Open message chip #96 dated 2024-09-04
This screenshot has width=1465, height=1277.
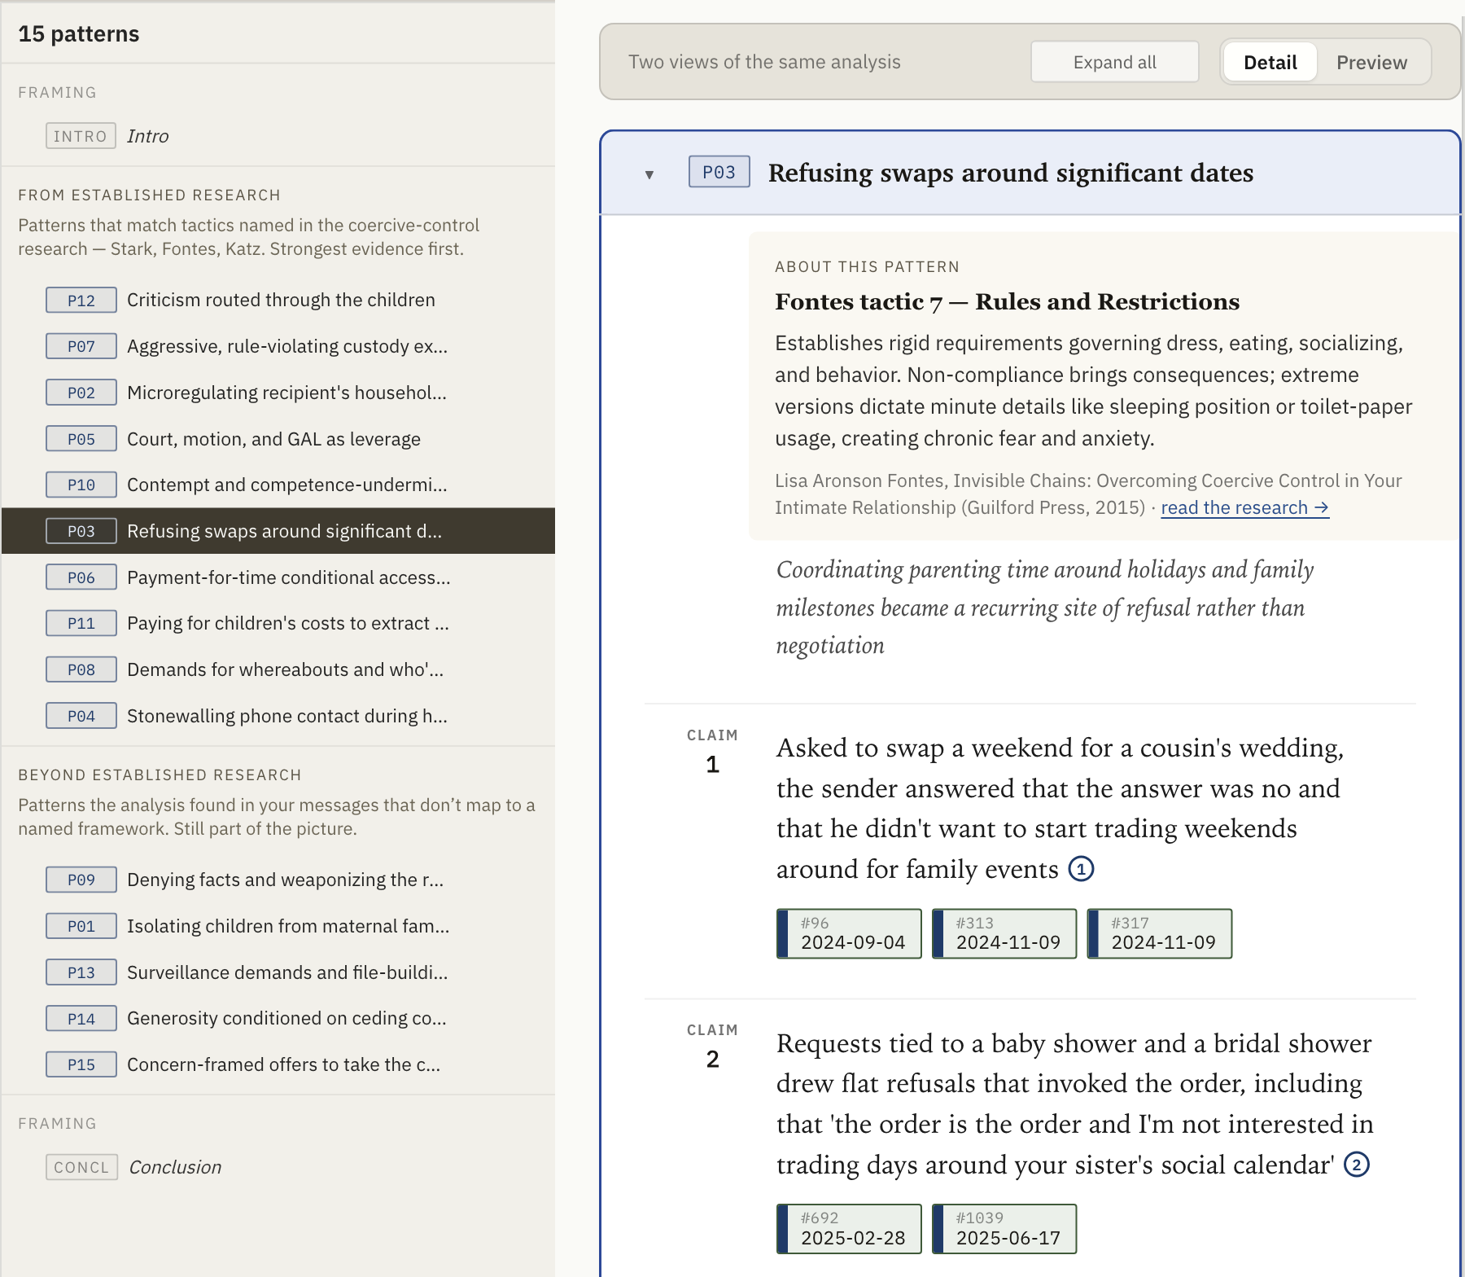(849, 933)
